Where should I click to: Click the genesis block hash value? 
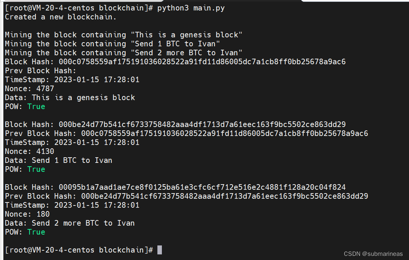tap(202, 62)
